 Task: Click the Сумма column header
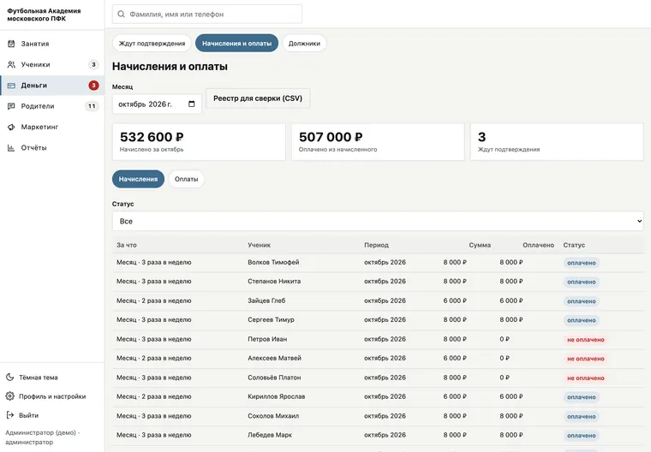point(480,245)
